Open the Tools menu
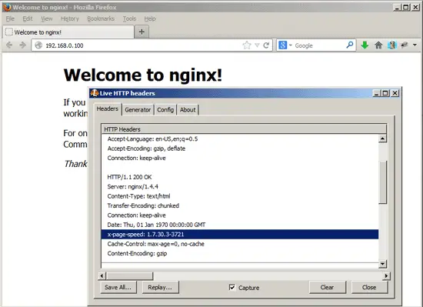This screenshot has width=423, height=307. pyautogui.click(x=129, y=18)
